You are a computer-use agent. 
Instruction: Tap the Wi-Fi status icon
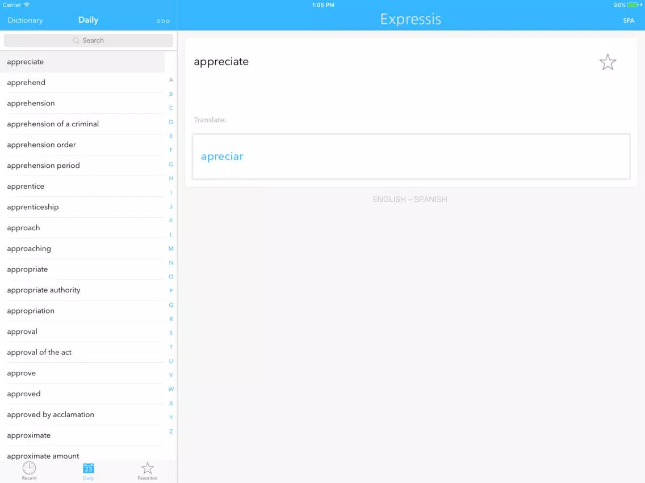[27, 5]
